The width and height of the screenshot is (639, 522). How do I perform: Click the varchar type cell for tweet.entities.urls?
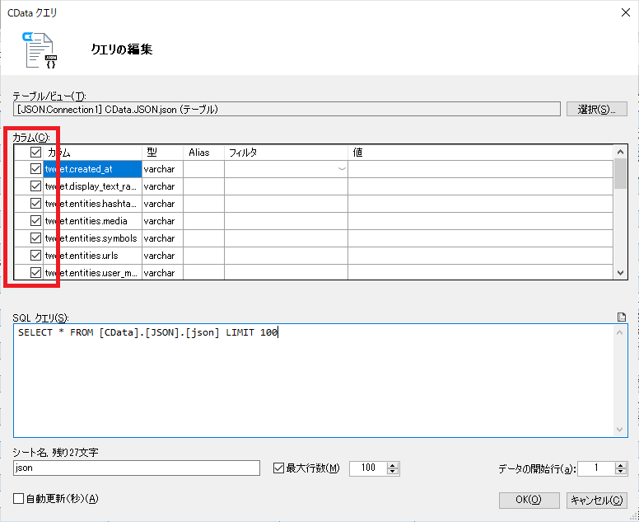pos(162,256)
